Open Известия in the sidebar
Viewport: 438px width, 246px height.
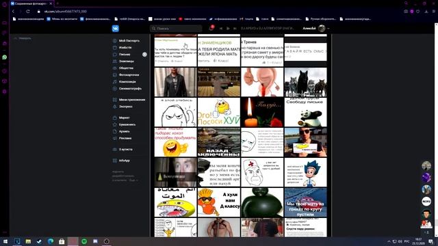pos(125,48)
